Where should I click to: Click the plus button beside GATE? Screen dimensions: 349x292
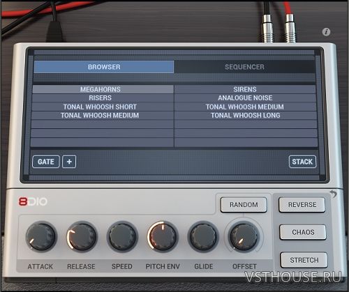tap(69, 162)
